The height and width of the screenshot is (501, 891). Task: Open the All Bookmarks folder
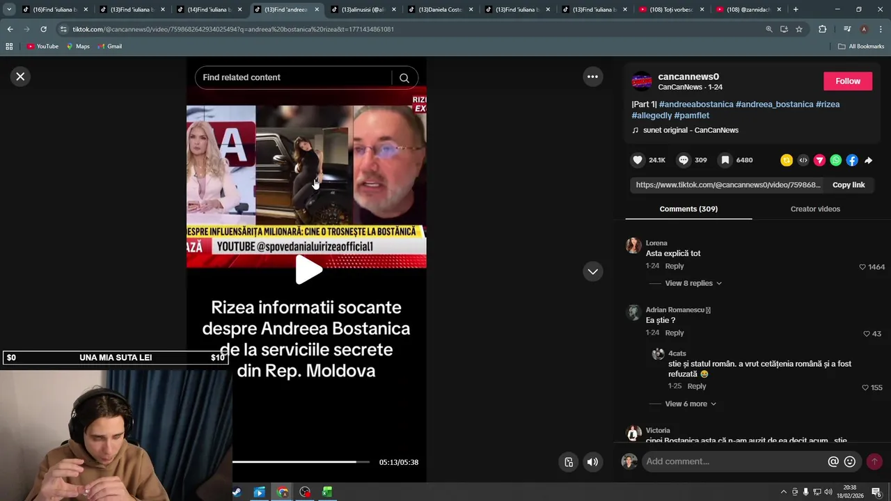coord(861,47)
